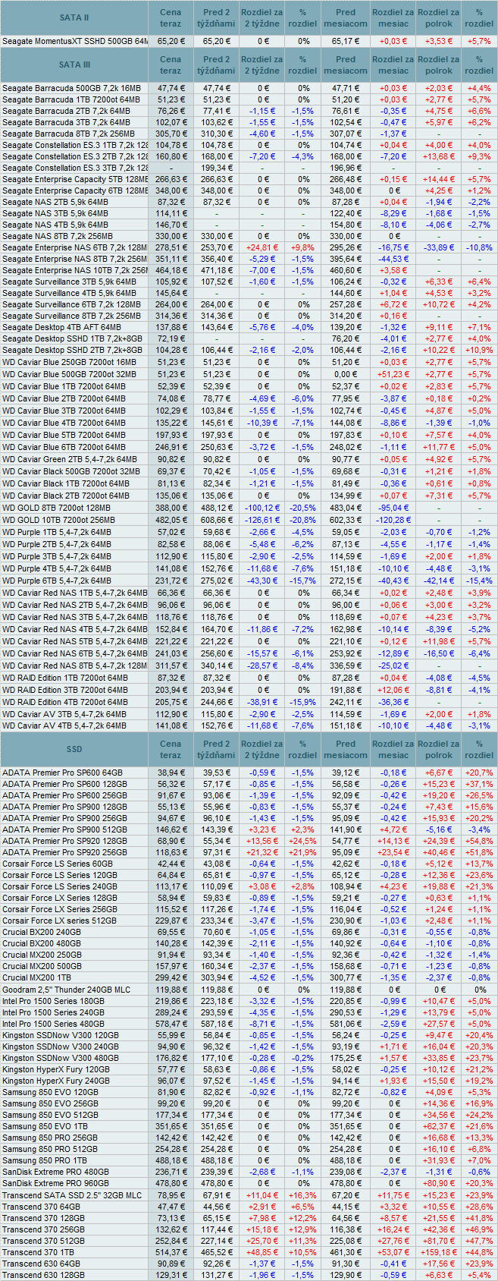Image resolution: width=498 pixels, height=1281 pixels.
Task: Click Corsair Force LX series 512GB
Action: [59, 921]
